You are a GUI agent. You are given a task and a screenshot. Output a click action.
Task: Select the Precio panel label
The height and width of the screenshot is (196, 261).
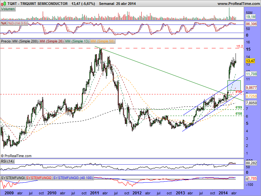click(x=6, y=41)
